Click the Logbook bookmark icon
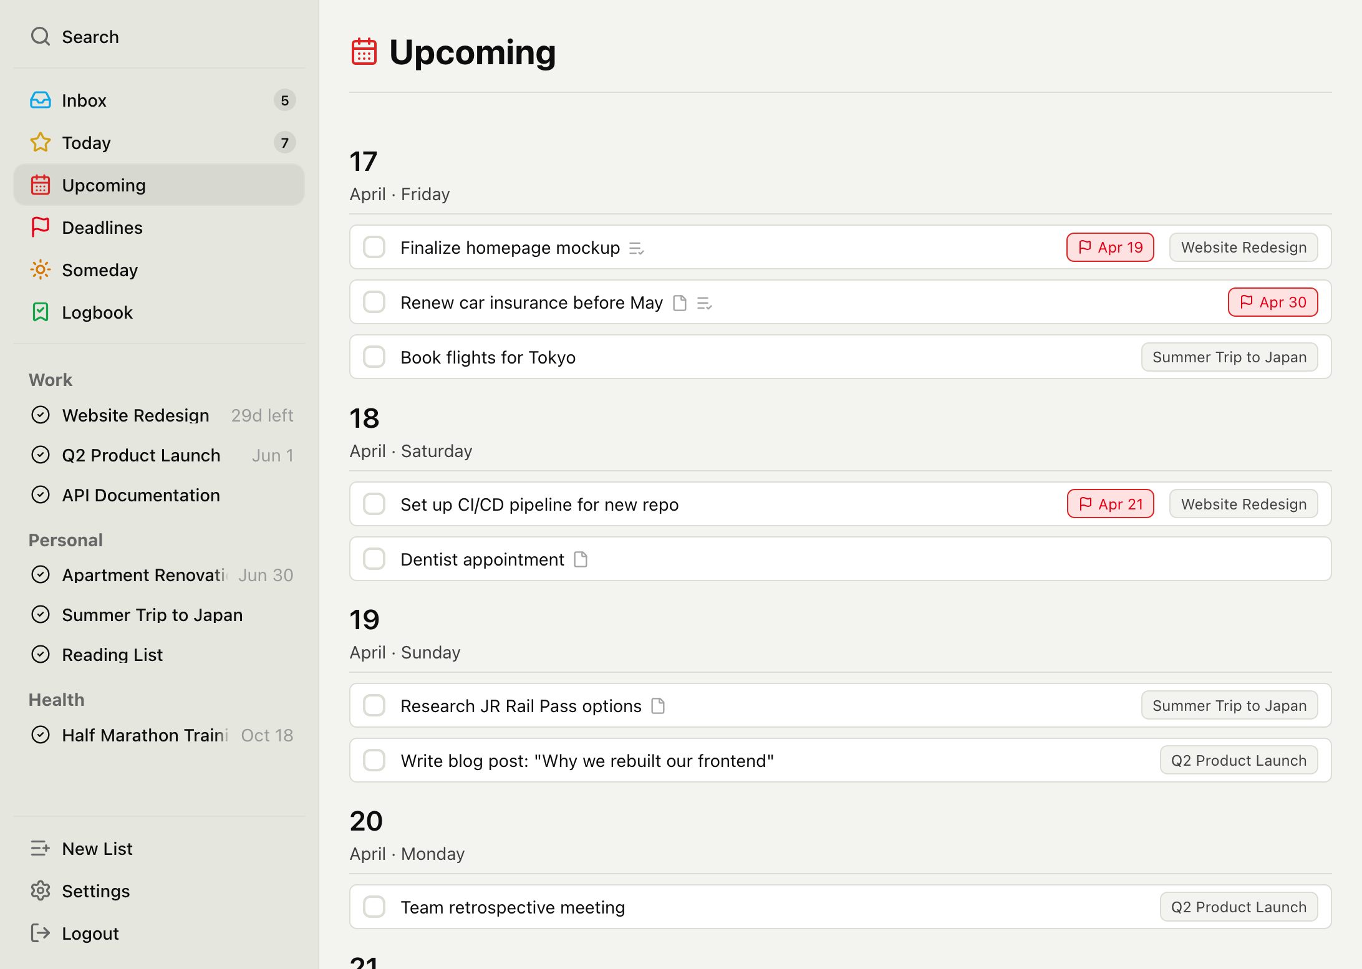1362x969 pixels. 41,312
